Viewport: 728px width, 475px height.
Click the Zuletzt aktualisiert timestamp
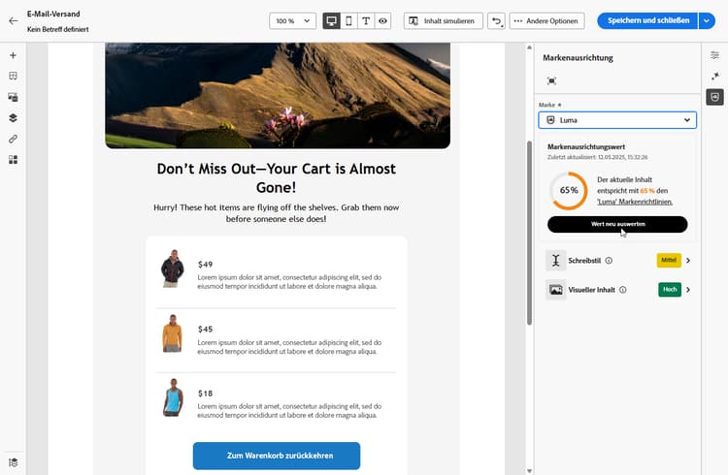coord(598,157)
